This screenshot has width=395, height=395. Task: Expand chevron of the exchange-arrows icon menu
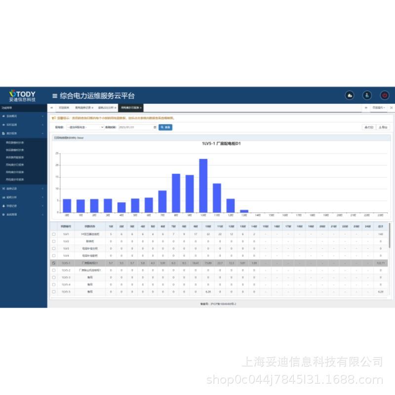[42, 189]
